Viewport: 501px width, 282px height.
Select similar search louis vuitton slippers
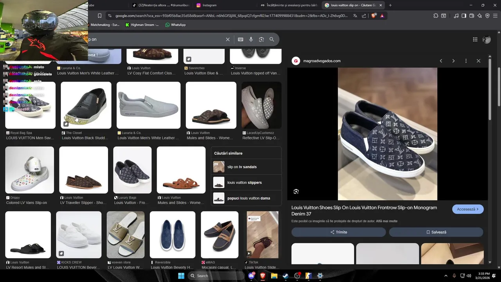[x=247, y=183]
